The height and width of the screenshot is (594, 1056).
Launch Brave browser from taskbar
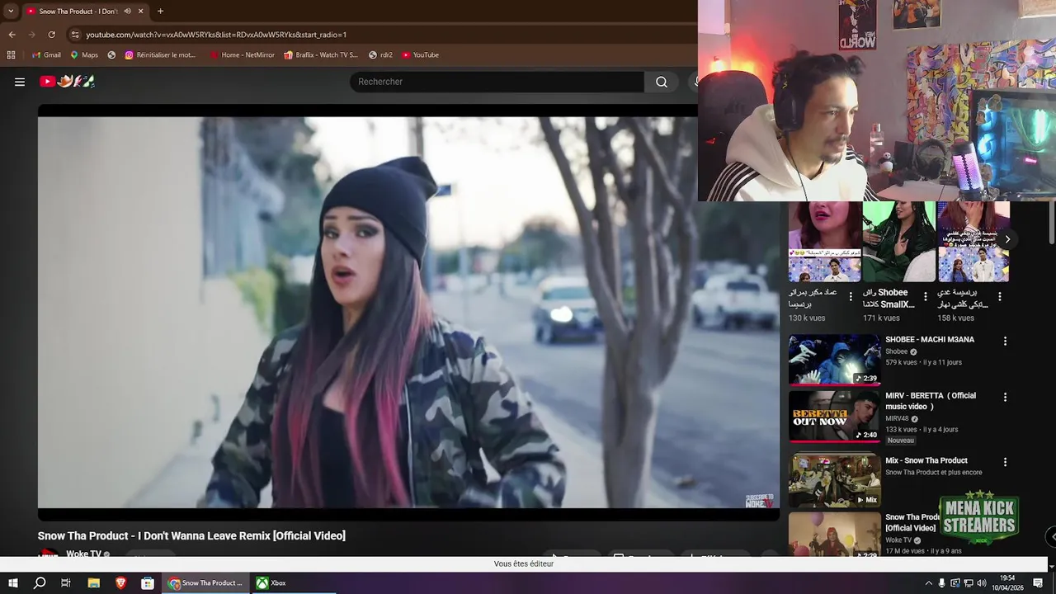(x=120, y=583)
